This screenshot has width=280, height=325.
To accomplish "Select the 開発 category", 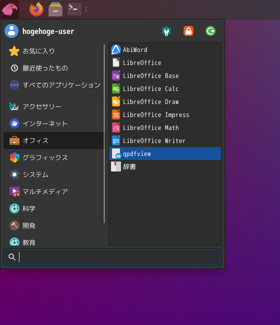I will pos(53,225).
